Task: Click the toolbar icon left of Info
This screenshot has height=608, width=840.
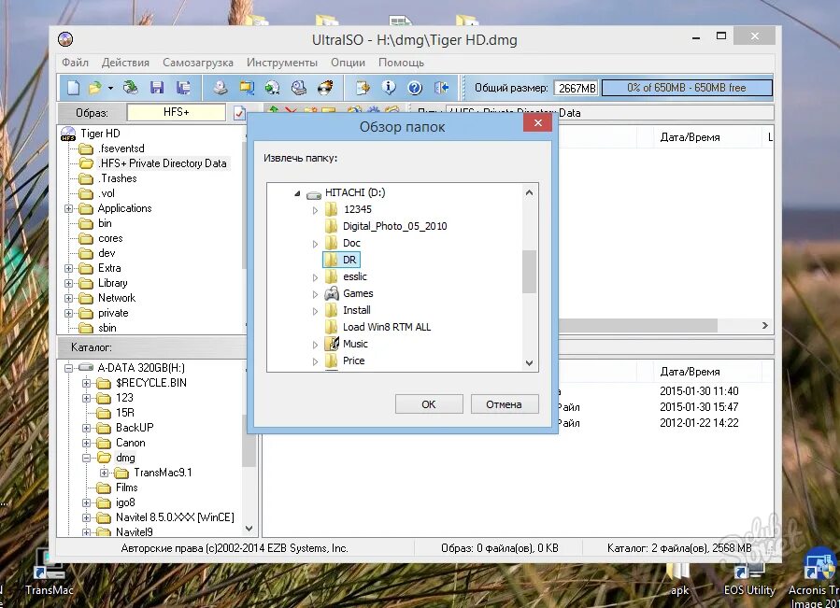Action: click(363, 87)
